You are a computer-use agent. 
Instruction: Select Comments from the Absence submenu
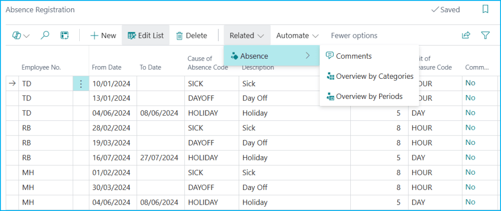tap(353, 56)
